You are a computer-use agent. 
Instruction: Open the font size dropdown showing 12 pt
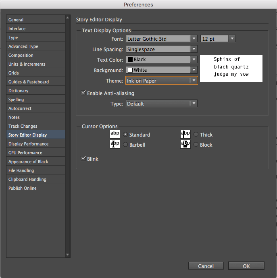(x=218, y=39)
